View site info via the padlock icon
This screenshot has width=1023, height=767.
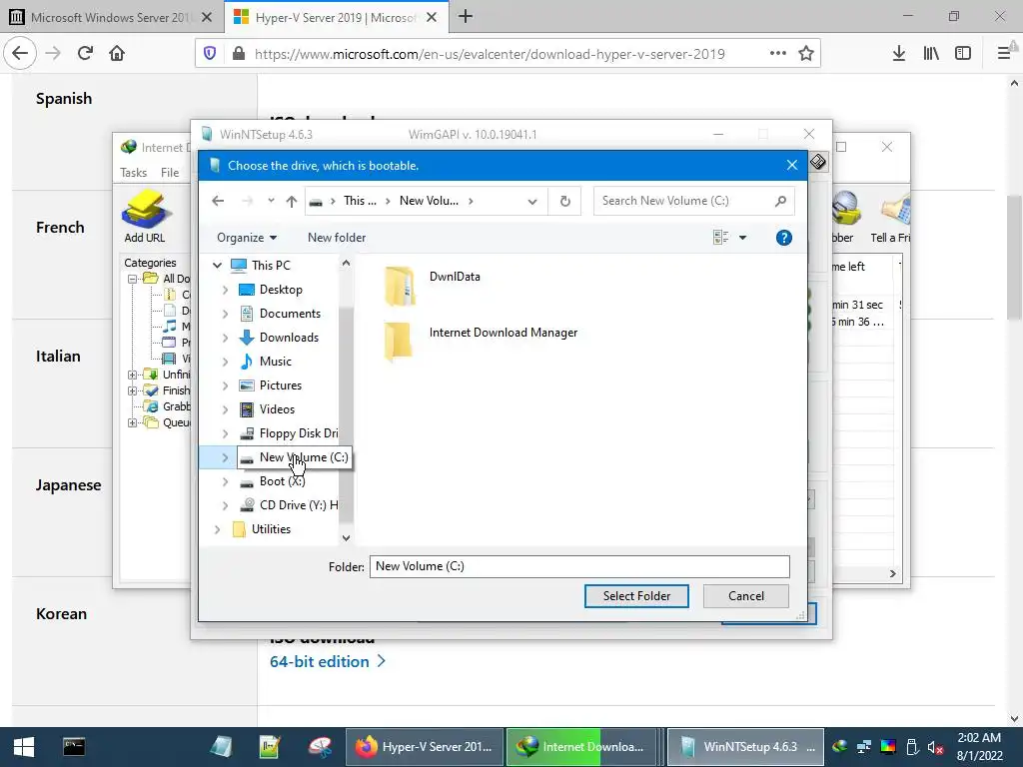239,54
